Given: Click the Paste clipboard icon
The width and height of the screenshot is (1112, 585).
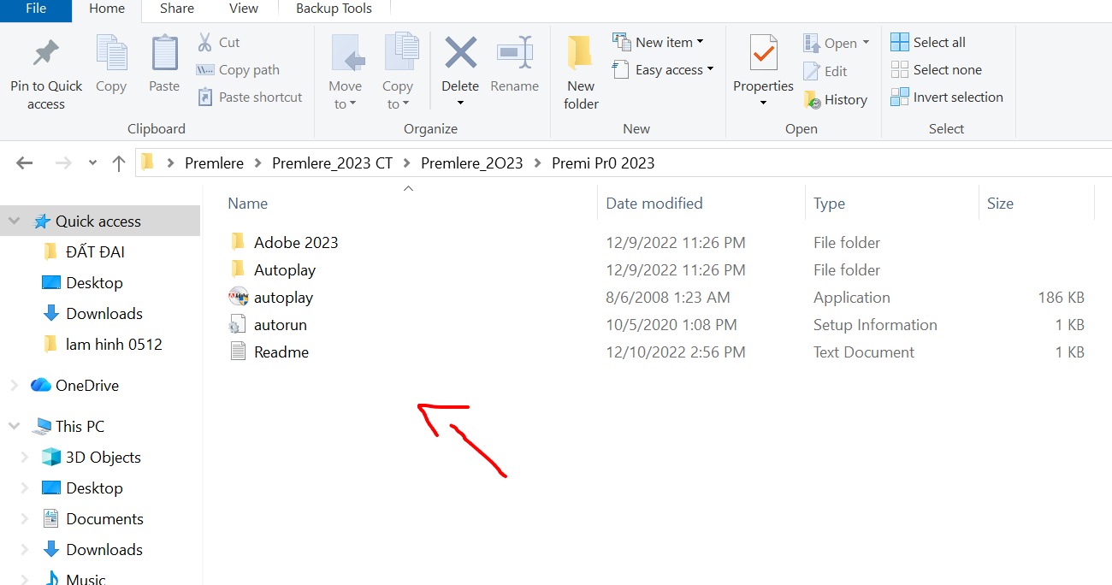Looking at the screenshot, I should tap(164, 53).
